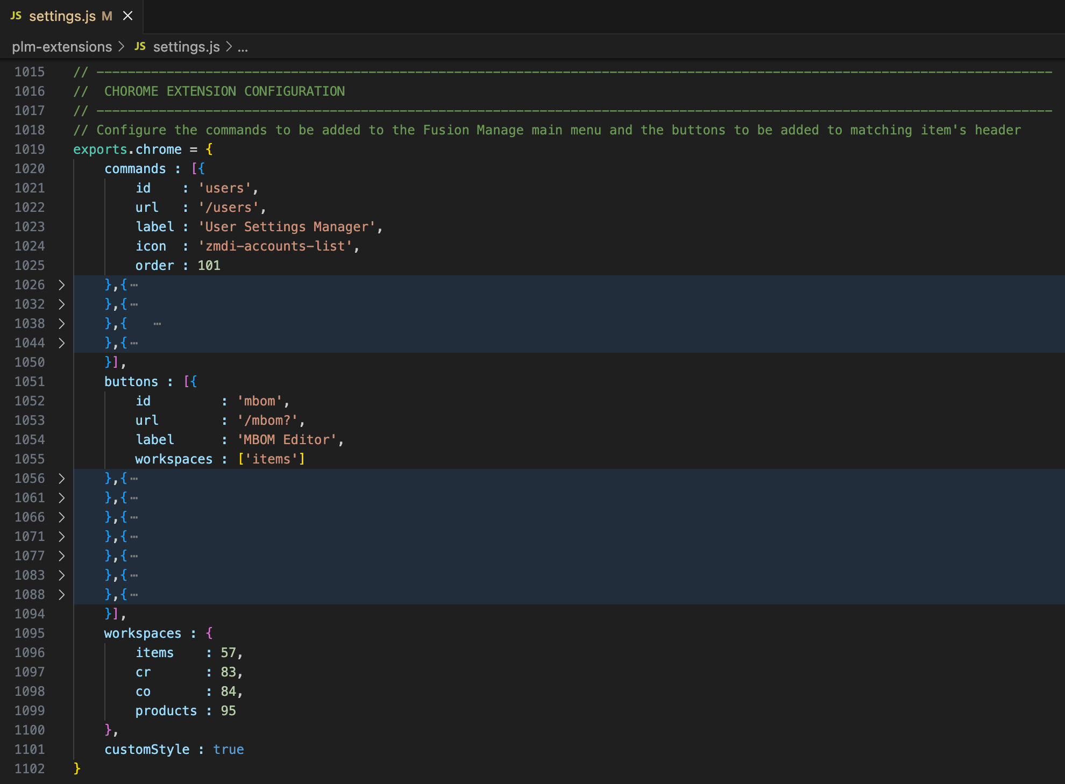
Task: Expand folded code at line 1044
Action: click(61, 343)
